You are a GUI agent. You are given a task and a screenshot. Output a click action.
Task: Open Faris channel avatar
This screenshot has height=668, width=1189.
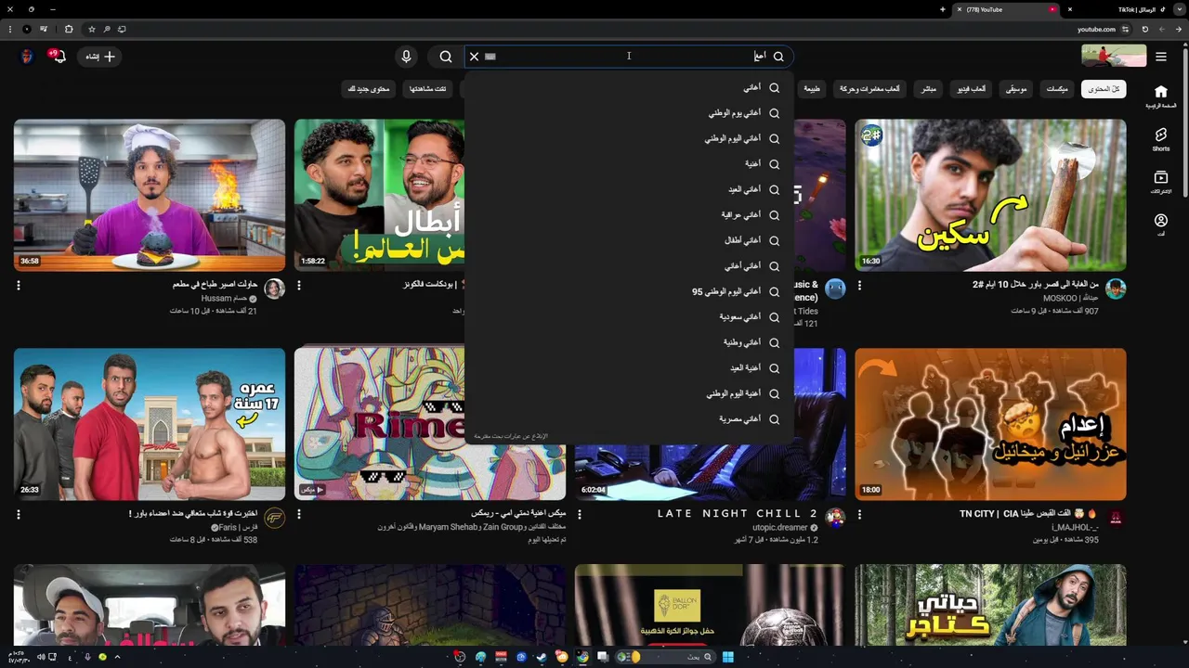[x=274, y=518]
